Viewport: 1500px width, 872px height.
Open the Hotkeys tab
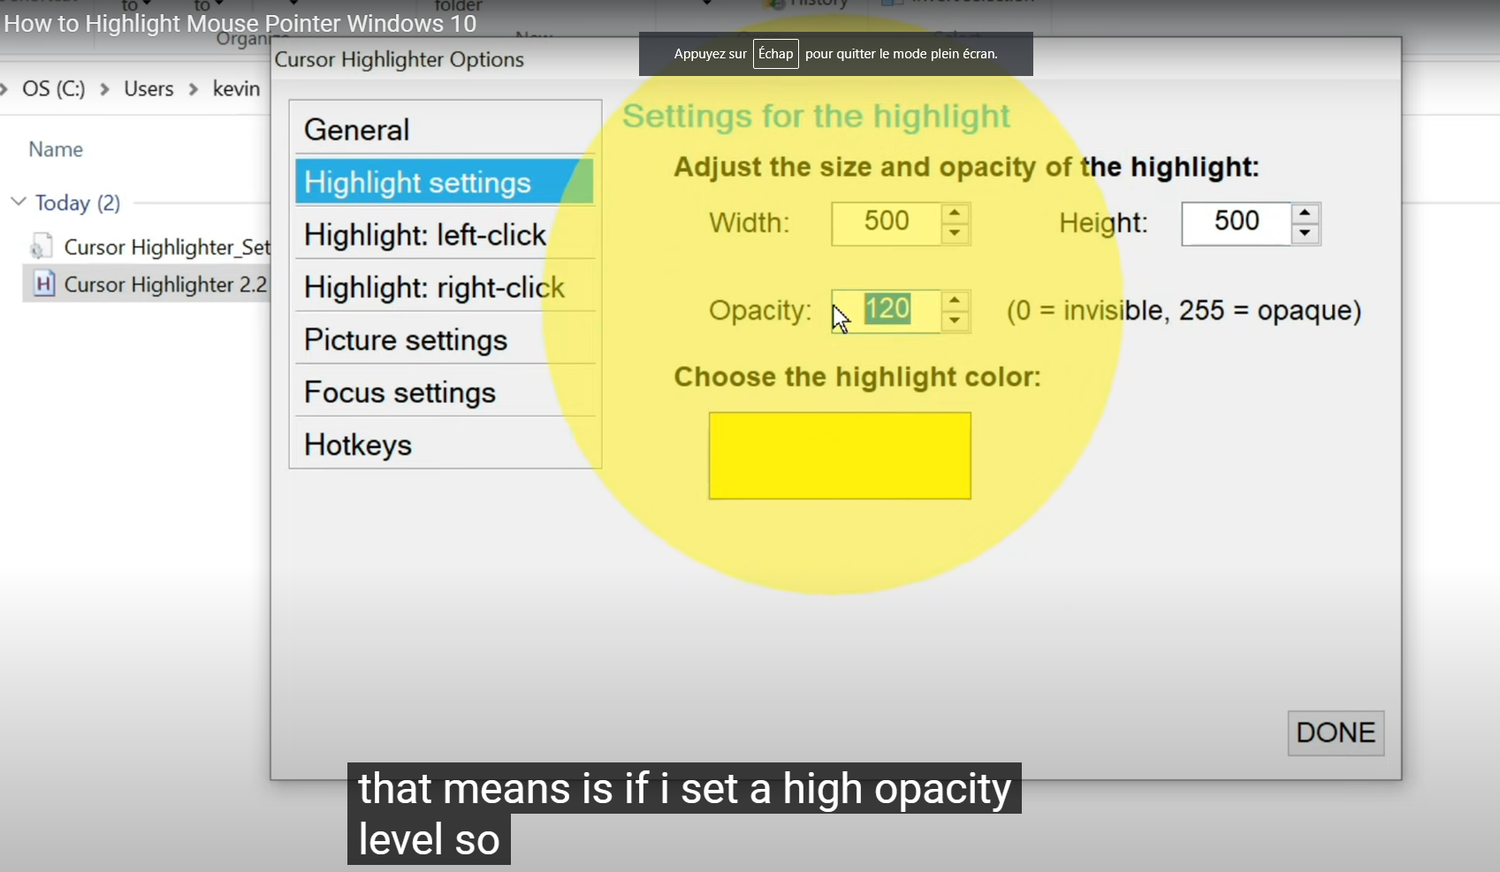coord(445,444)
